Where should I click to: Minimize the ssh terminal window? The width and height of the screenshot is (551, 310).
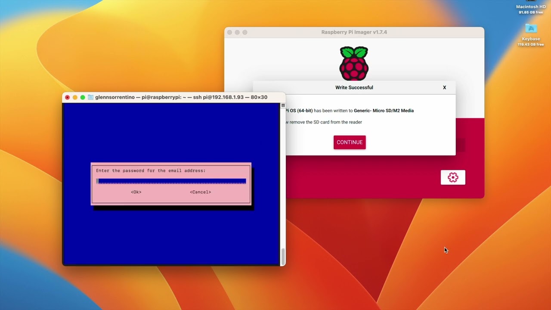click(75, 97)
